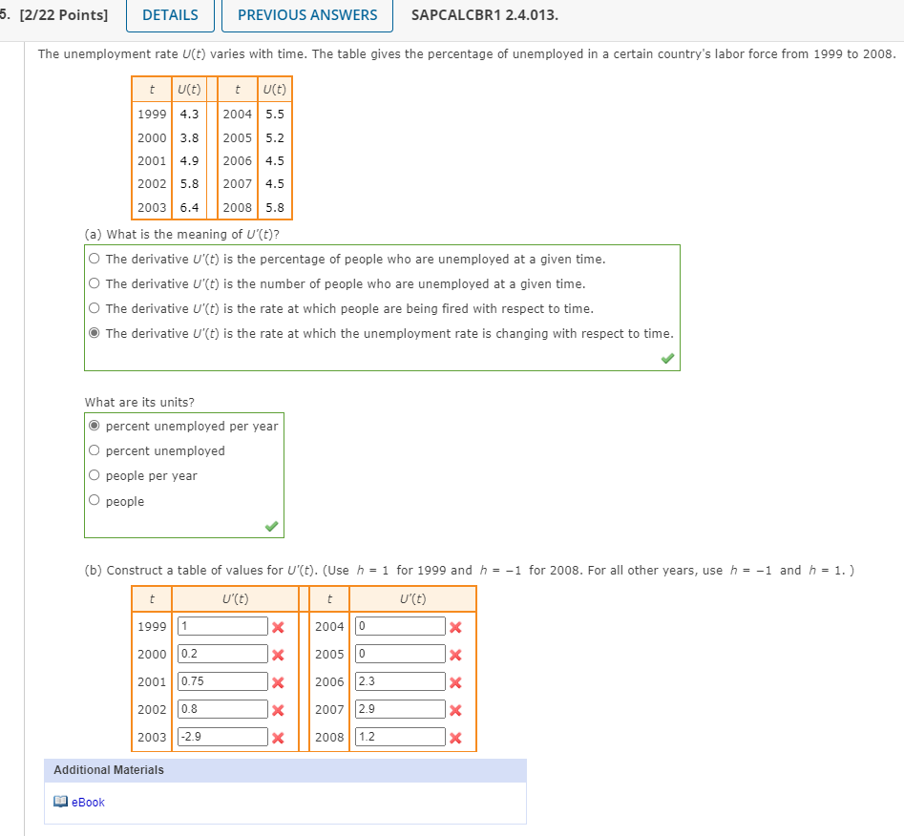The image size is (904, 836).
Task: Click the red X beside the 2006 answer
Action: click(455, 682)
